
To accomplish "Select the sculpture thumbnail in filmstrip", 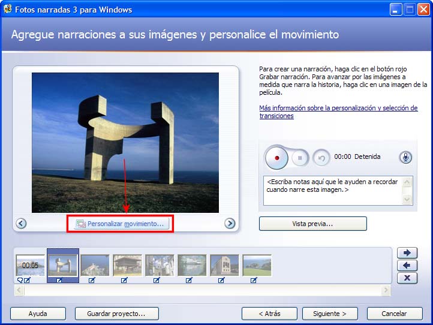I will pos(63,266).
